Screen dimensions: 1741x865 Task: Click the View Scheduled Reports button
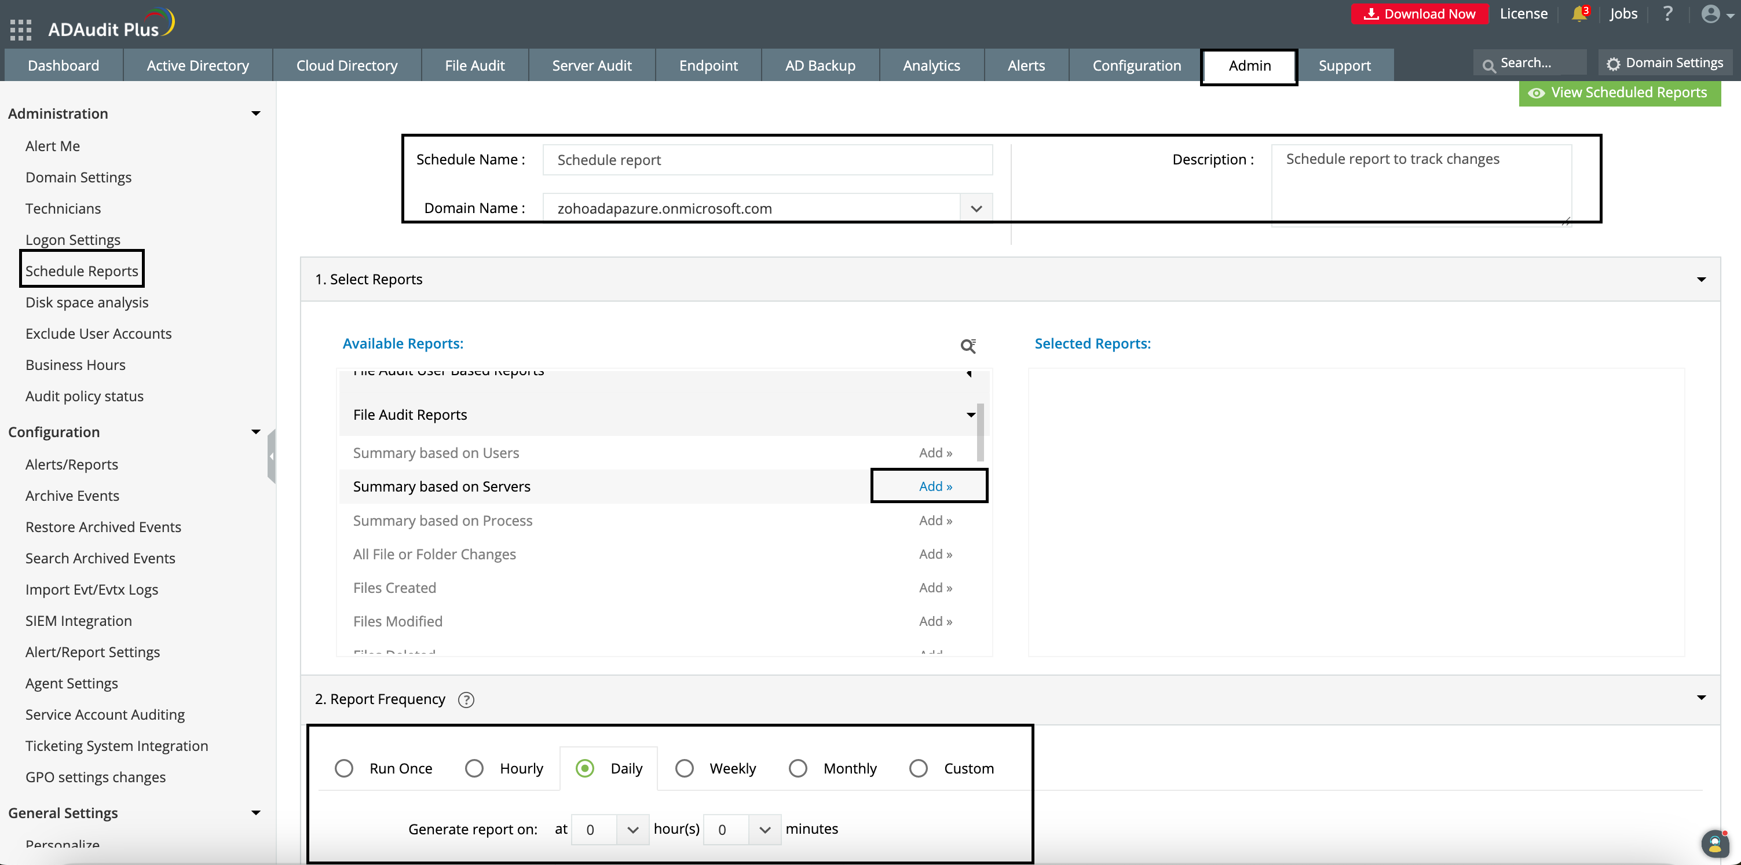click(x=1619, y=93)
